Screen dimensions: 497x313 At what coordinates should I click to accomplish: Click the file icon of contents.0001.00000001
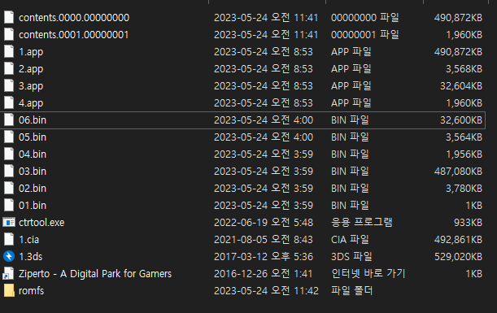point(9,34)
